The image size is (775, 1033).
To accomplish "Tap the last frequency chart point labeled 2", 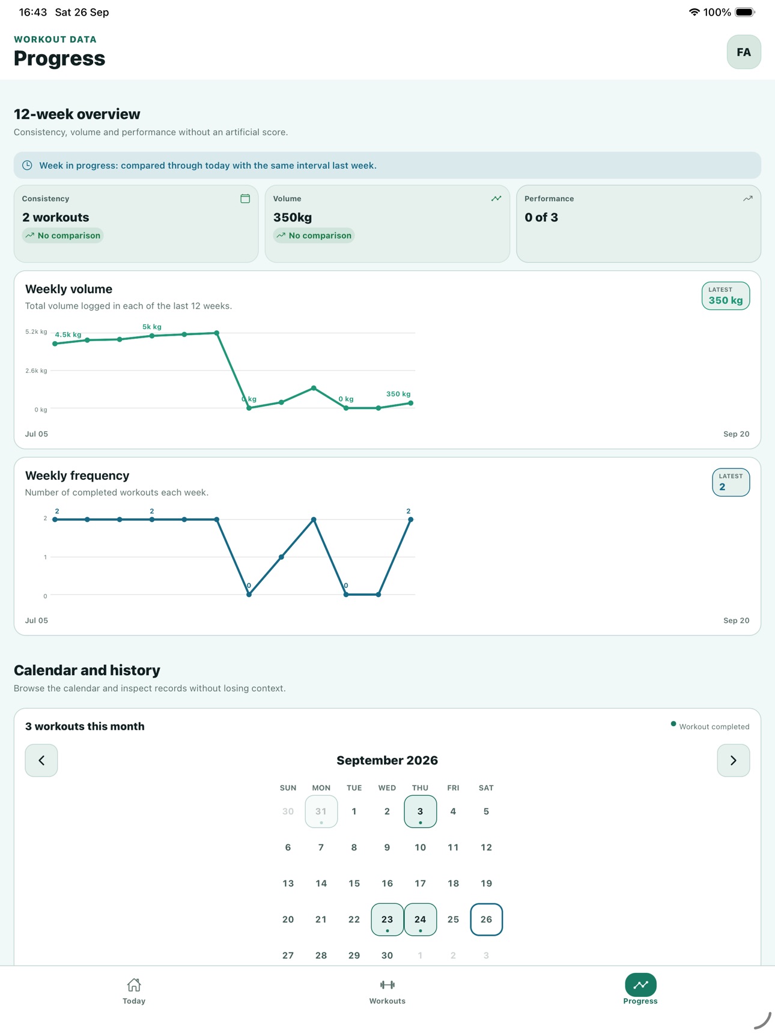I will 411,520.
